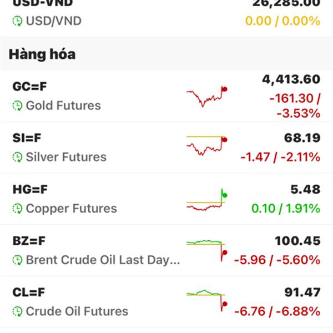This screenshot has height=333, width=333.
Task: Tap the BZ=F Brent ticker
Action: [29, 241]
